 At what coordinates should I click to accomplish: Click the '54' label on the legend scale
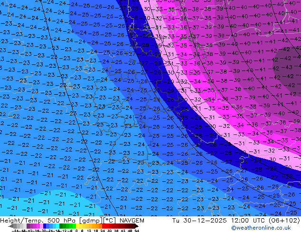point(137,231)
